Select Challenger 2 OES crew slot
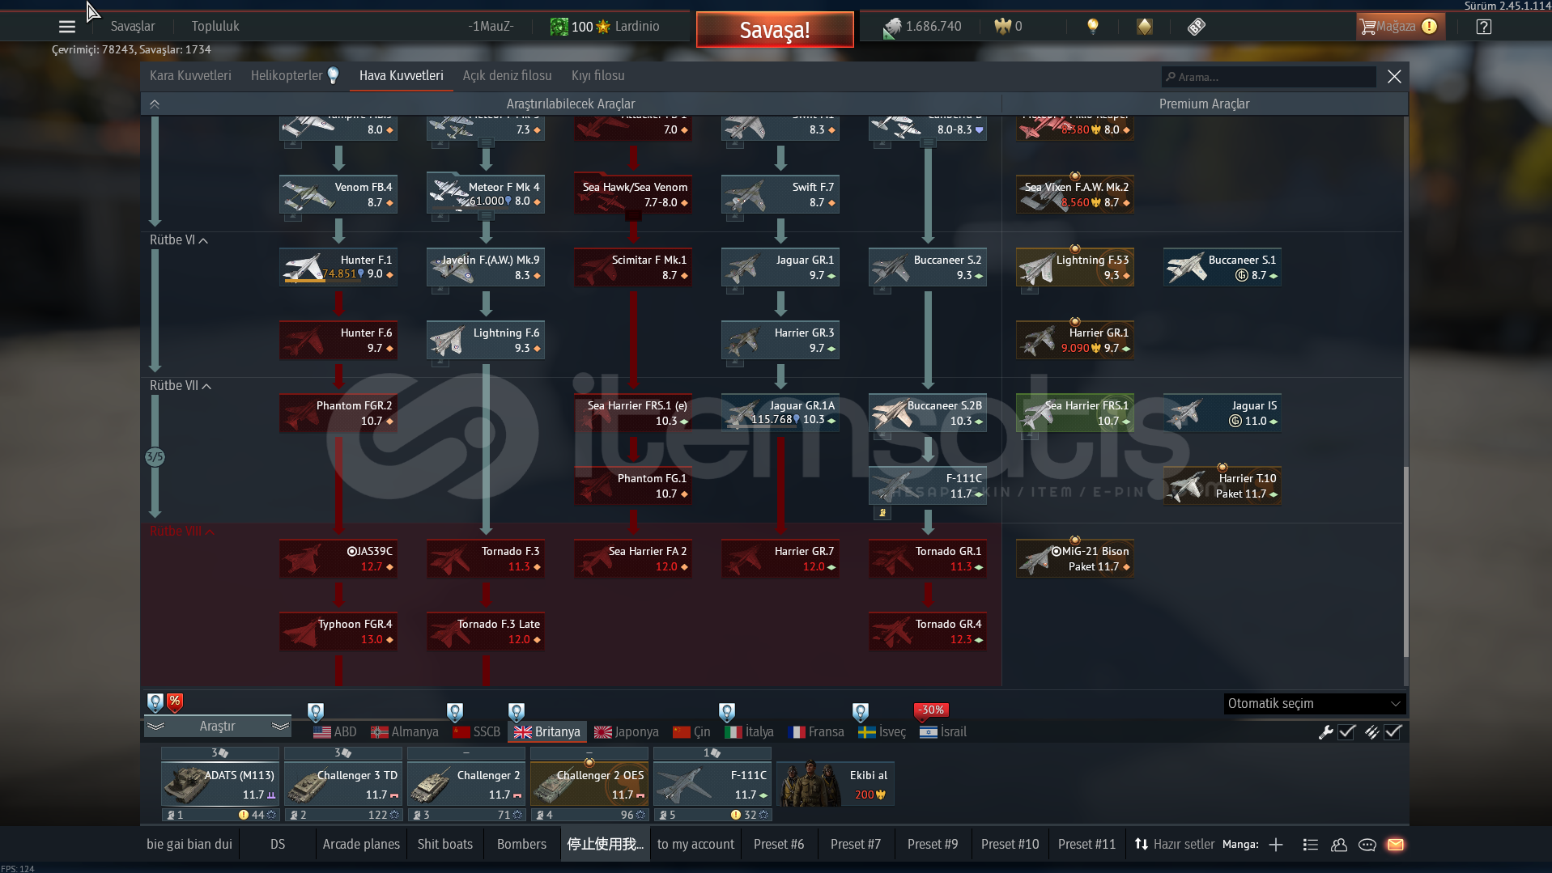The height and width of the screenshot is (873, 1552). coord(589,784)
